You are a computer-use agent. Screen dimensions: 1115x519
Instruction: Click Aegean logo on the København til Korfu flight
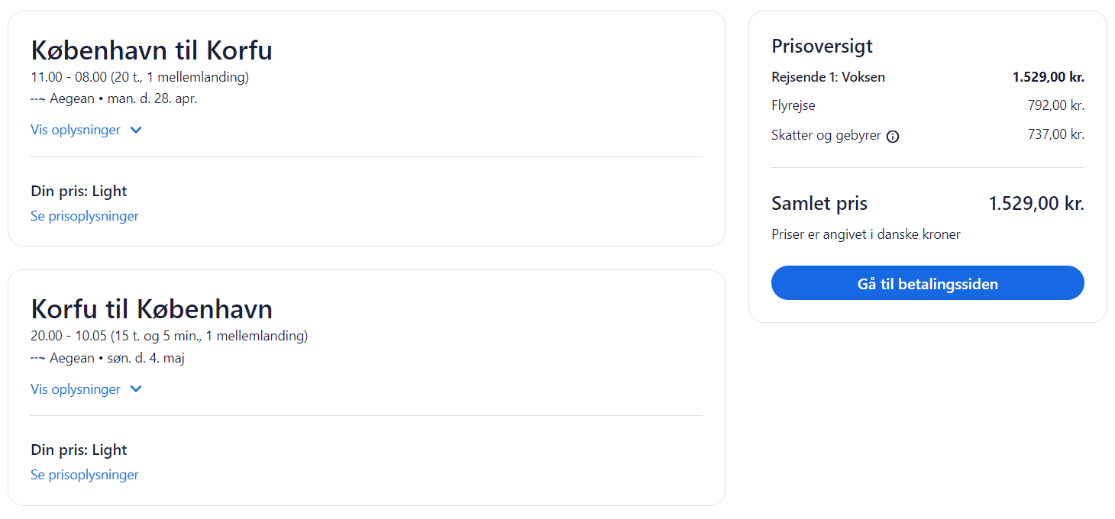click(38, 99)
